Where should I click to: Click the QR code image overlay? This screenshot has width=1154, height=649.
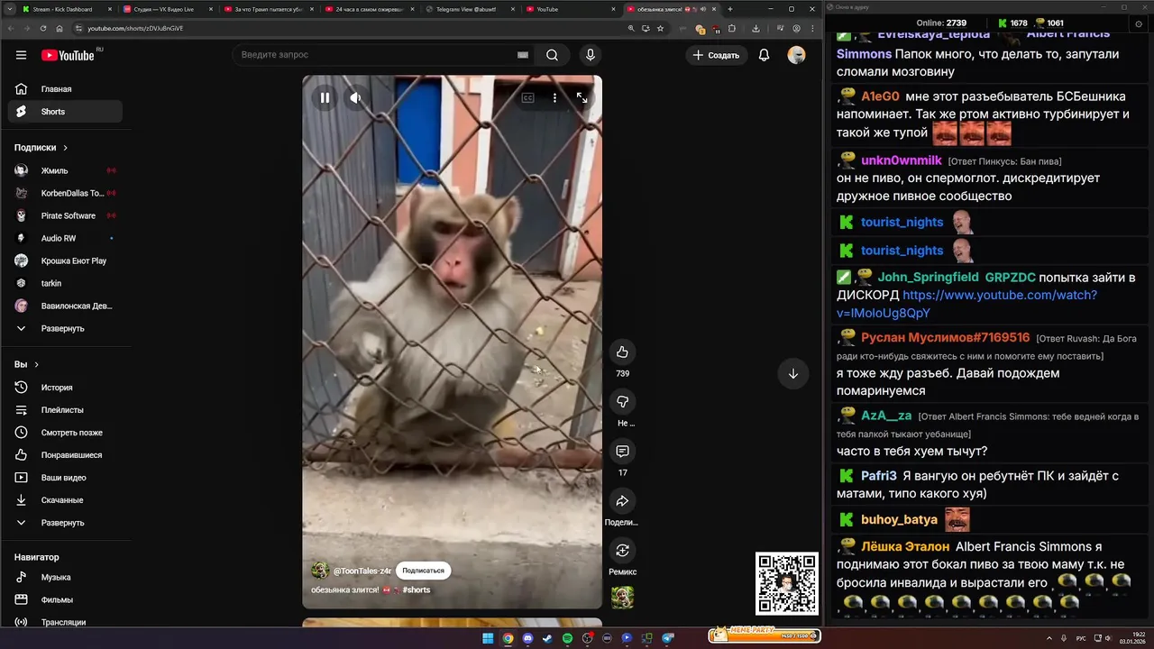pos(787,583)
